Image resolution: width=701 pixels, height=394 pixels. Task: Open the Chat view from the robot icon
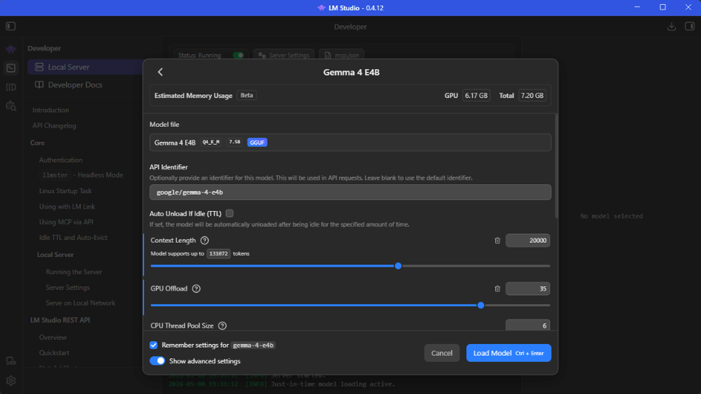click(x=11, y=49)
